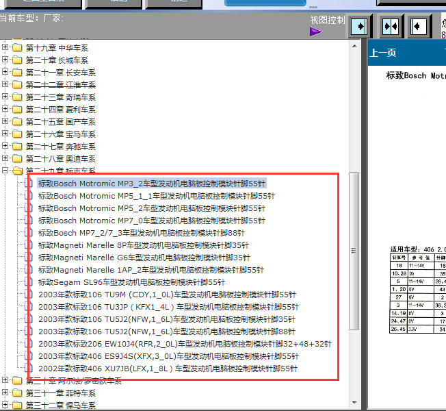The height and width of the screenshot is (411, 446).
Task: Collapse the 第二十九章 标志车系 chapter
Action: [x=5, y=171]
